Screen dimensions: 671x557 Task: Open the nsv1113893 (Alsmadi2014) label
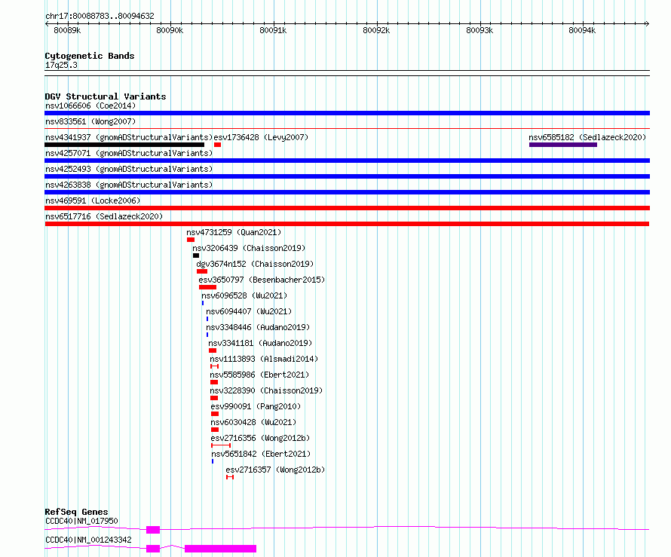264,359
